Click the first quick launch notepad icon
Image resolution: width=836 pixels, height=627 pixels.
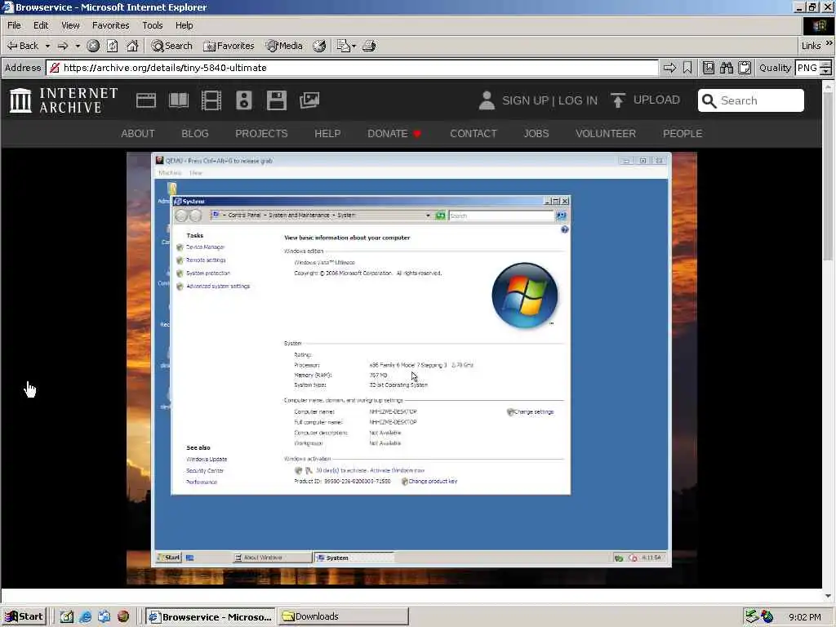click(67, 616)
